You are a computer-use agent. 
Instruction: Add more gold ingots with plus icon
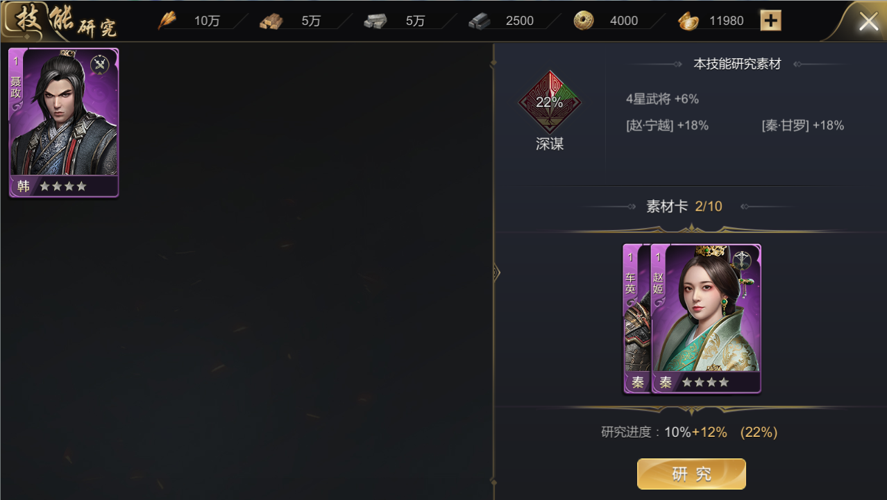click(770, 21)
